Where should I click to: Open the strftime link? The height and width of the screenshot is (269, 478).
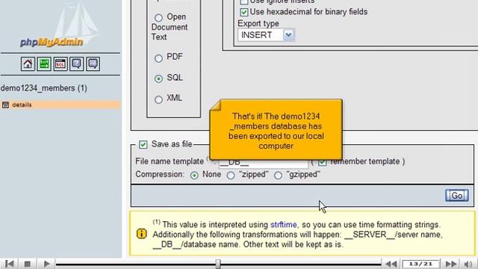pyautogui.click(x=284, y=225)
